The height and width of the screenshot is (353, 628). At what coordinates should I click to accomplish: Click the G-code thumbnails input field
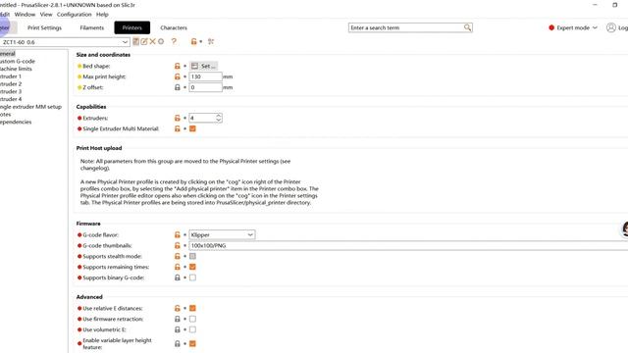[x=408, y=246]
